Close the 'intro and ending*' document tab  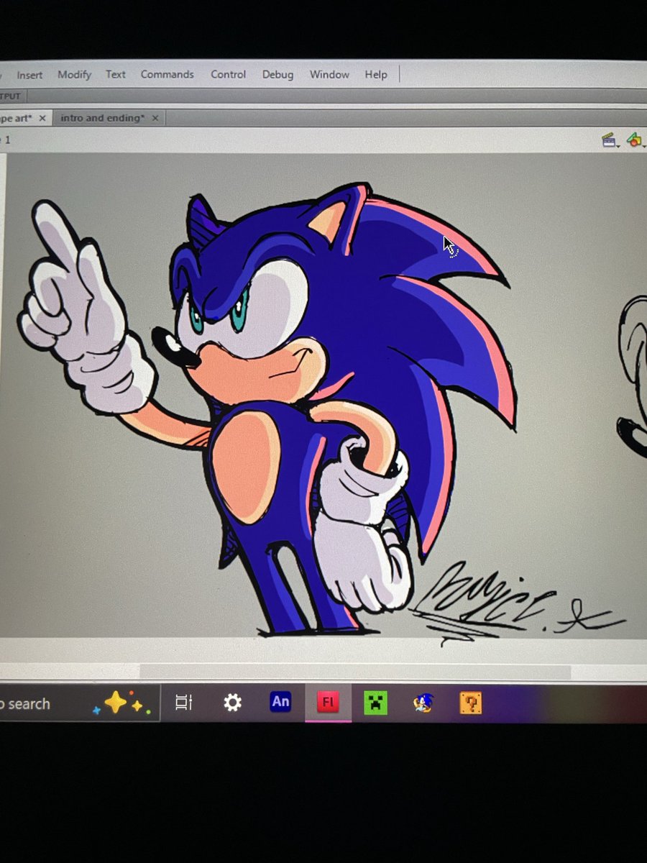[x=155, y=118]
